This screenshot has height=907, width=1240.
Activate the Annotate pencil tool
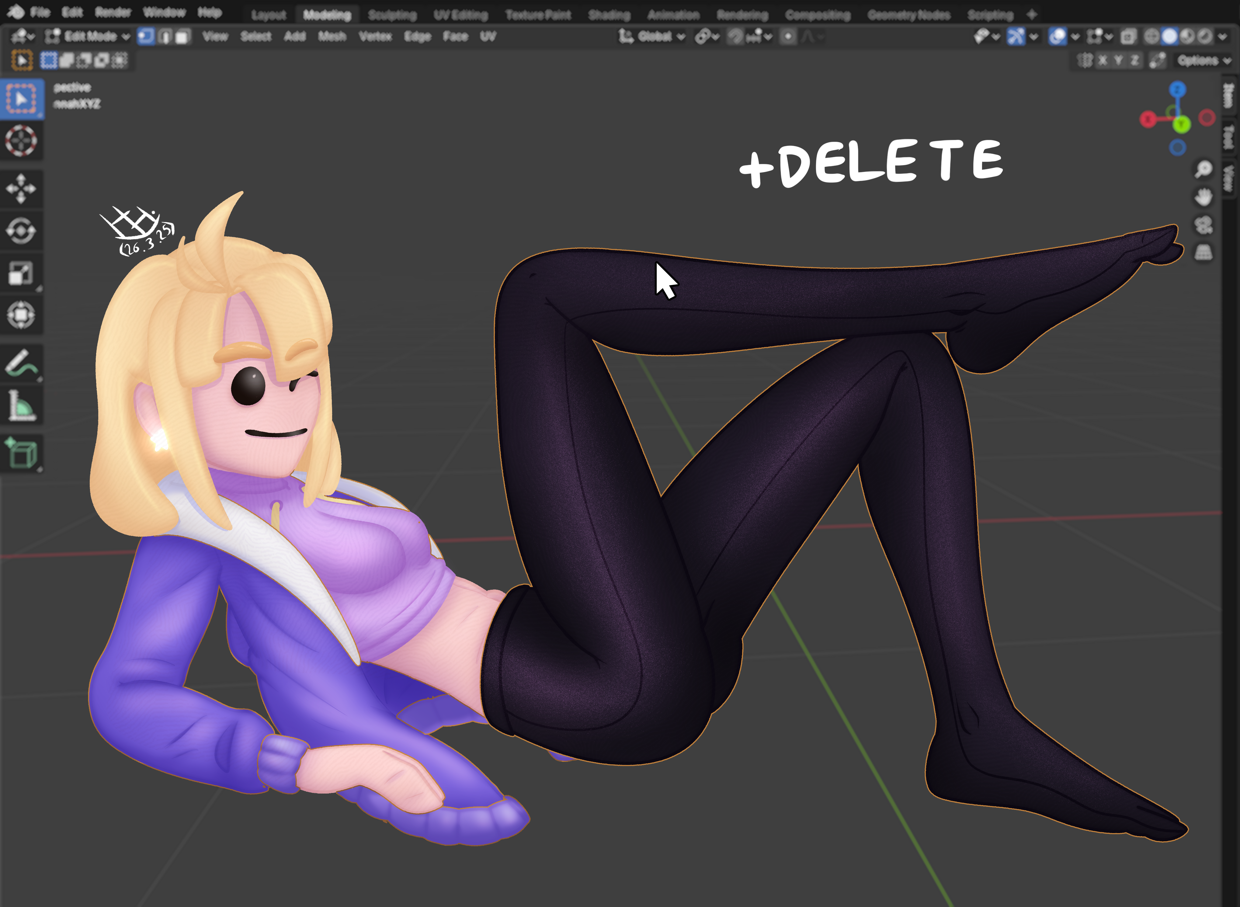pyautogui.click(x=21, y=363)
